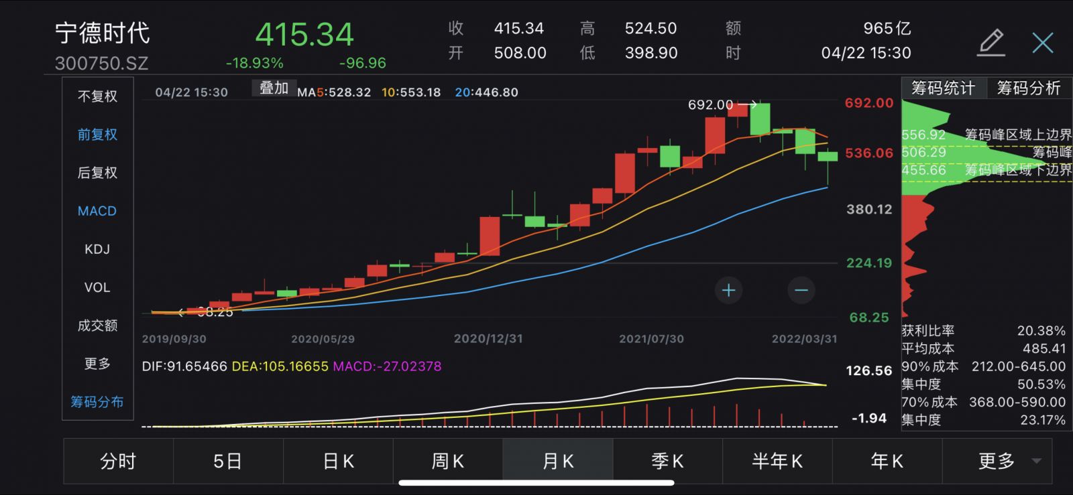Zoom out the chart with minus button

(x=801, y=290)
